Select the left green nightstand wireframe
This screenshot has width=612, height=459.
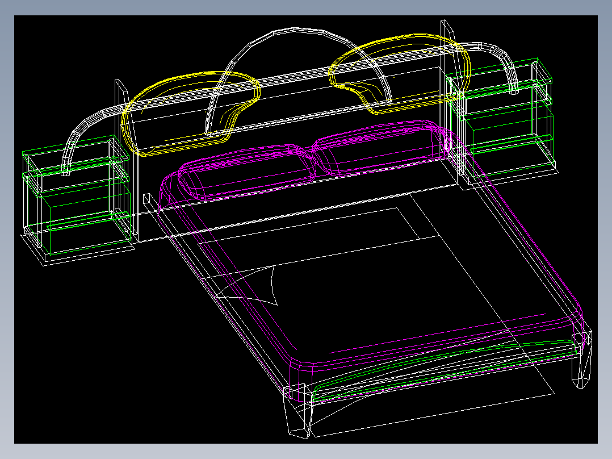[x=77, y=195]
